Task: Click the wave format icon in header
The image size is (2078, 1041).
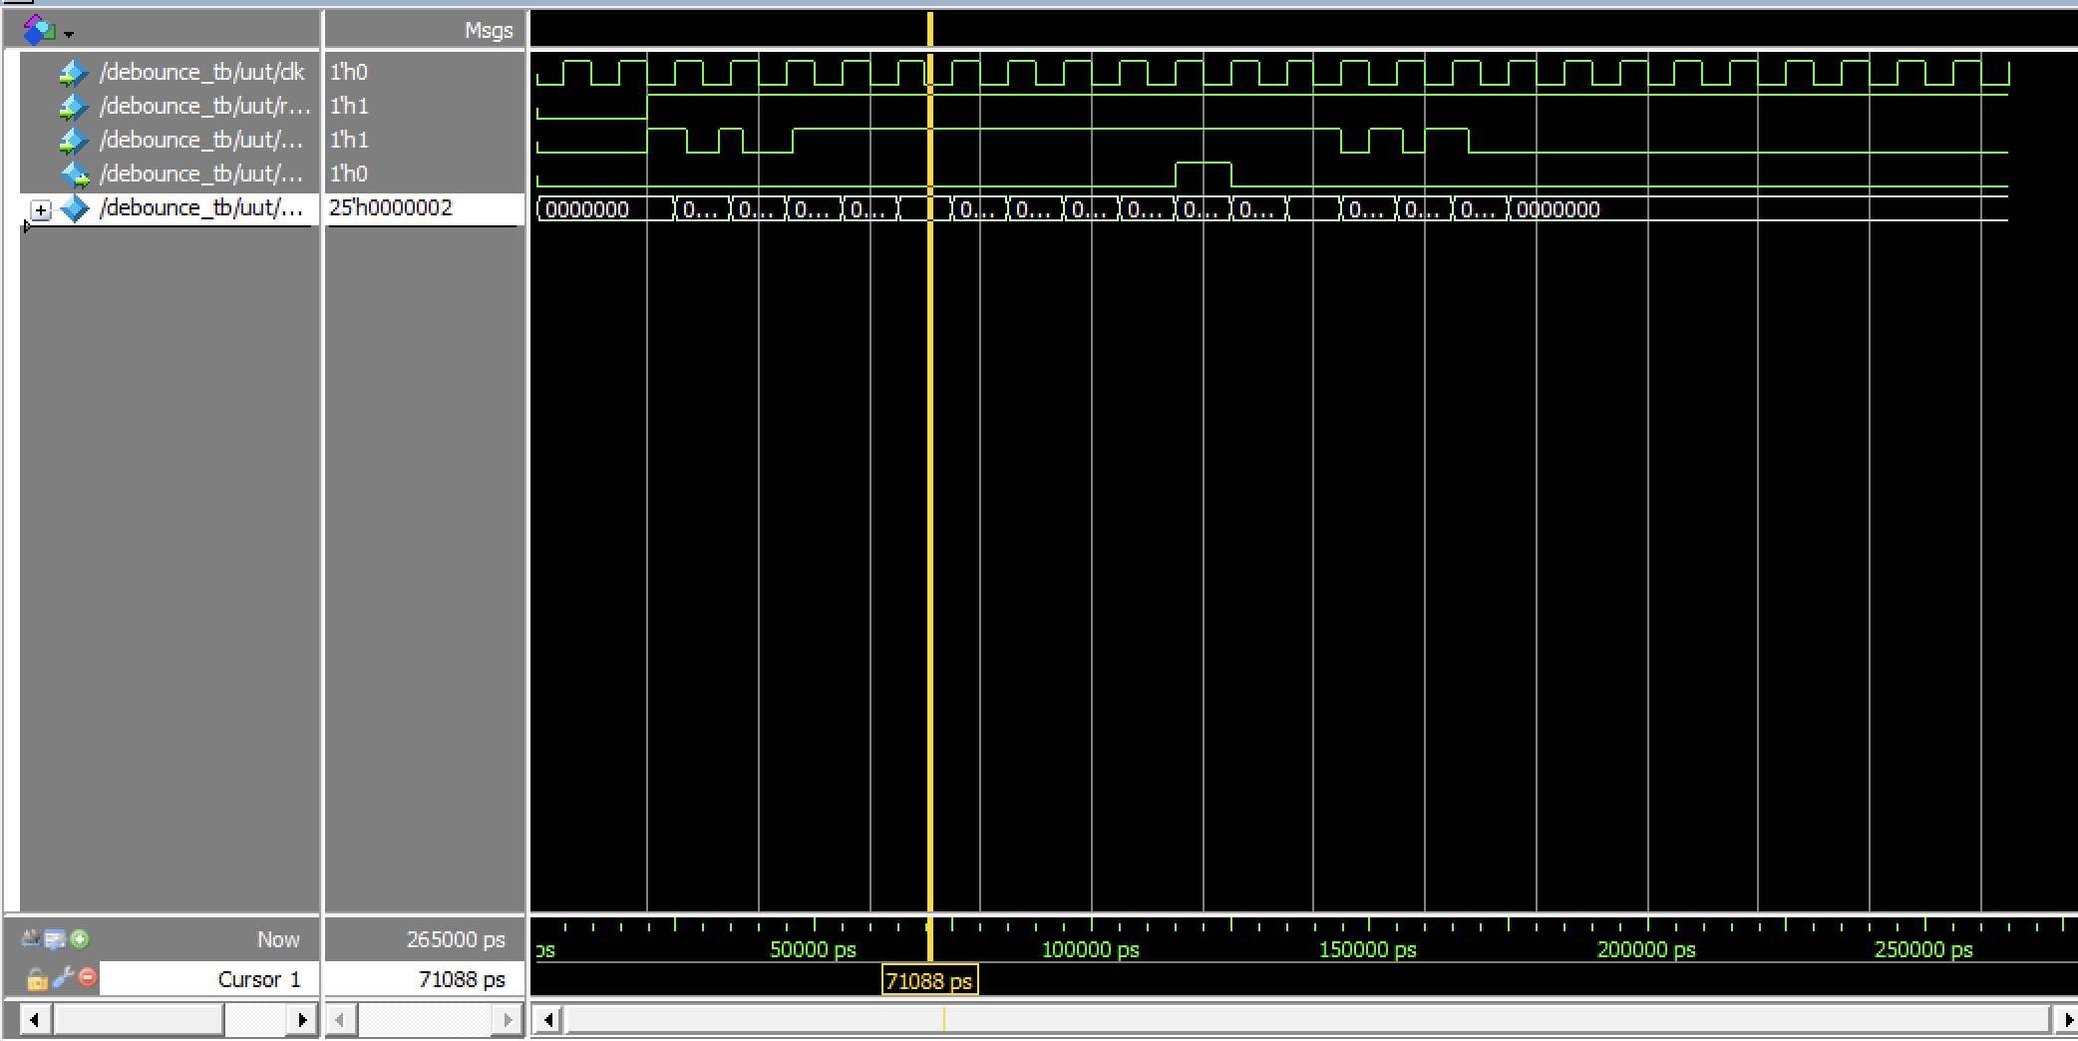Action: click(x=38, y=30)
